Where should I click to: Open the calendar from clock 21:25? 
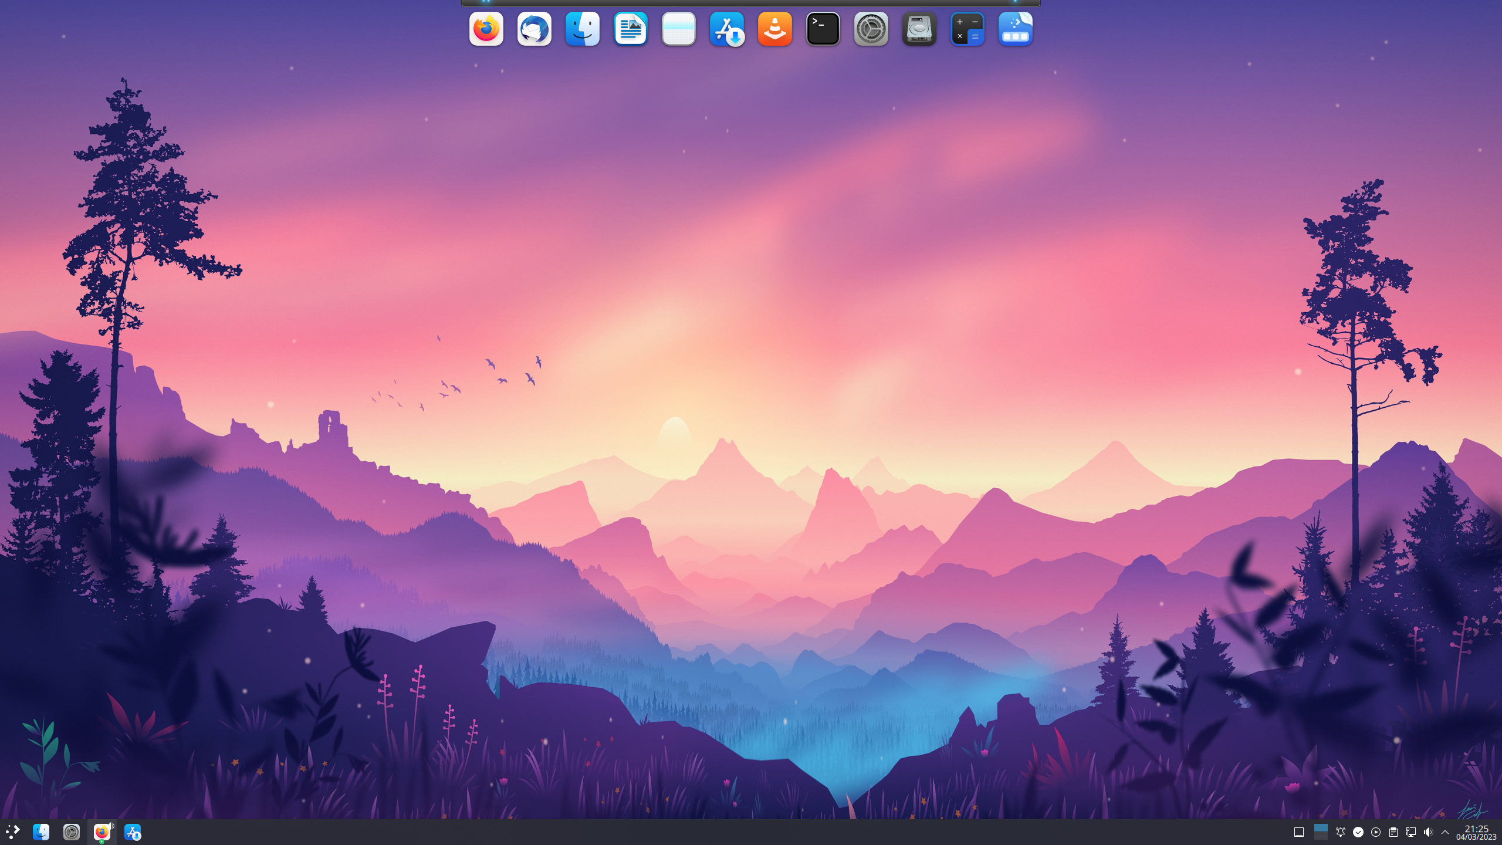point(1476,832)
